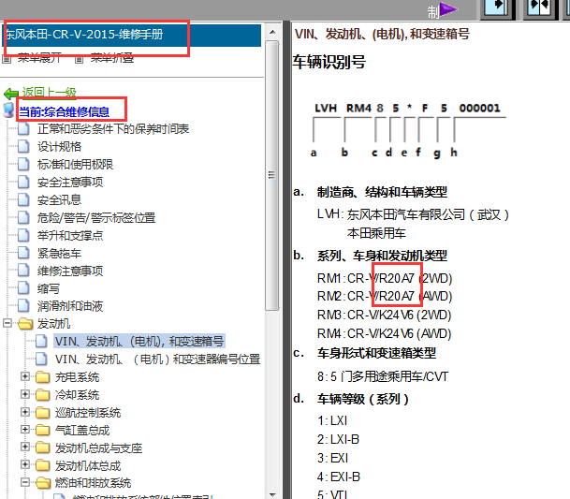
Task: Expand the 发动机总成与支座 folder
Action: click(x=25, y=447)
